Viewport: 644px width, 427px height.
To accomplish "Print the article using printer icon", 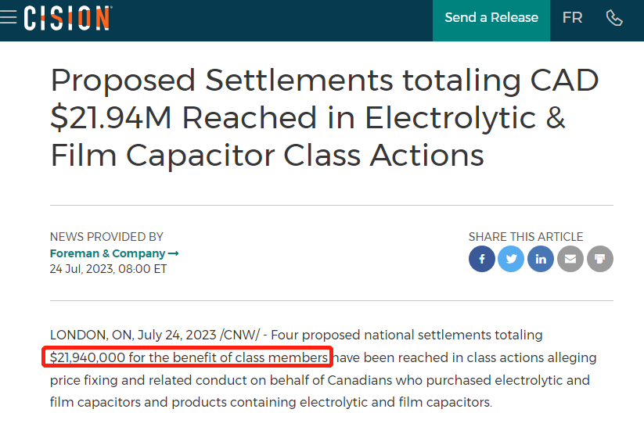I will coord(600,259).
